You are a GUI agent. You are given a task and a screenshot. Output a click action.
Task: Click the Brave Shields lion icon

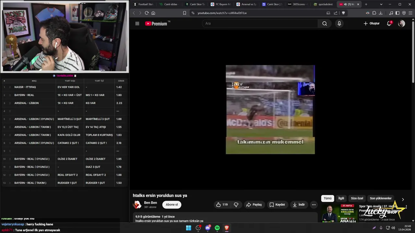tap(343, 13)
